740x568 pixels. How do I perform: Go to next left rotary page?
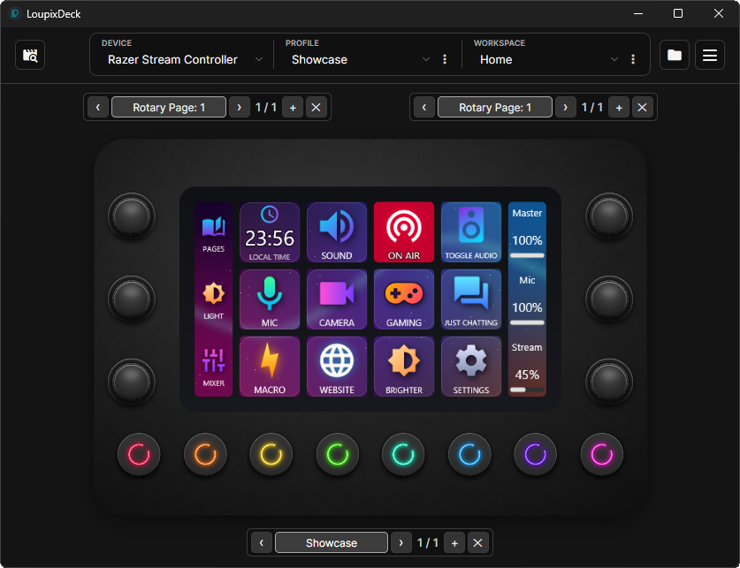240,107
